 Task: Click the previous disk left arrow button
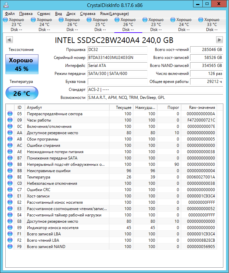tap(9, 40)
